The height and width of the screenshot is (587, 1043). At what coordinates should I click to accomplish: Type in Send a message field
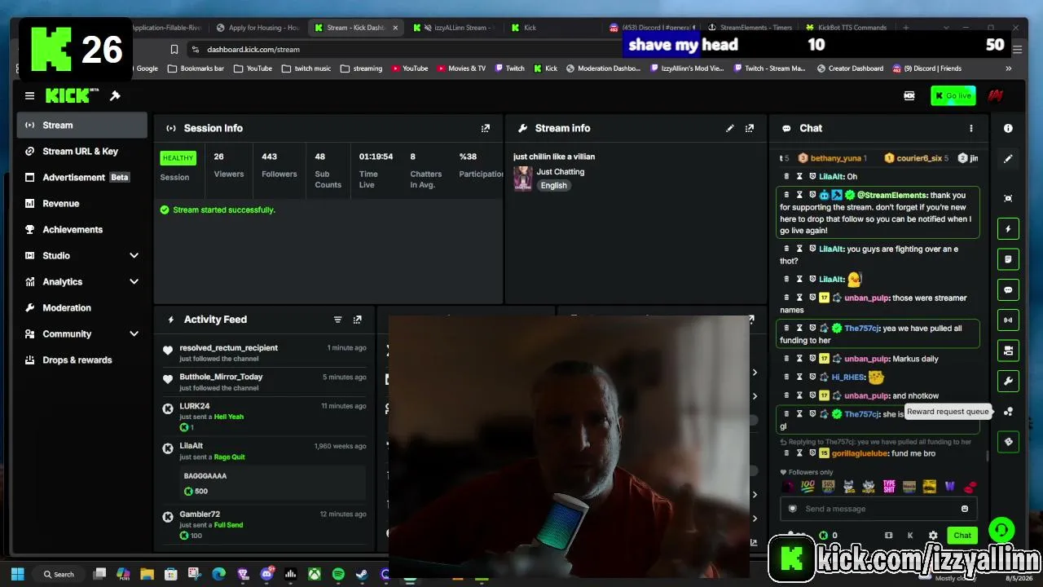(877, 509)
